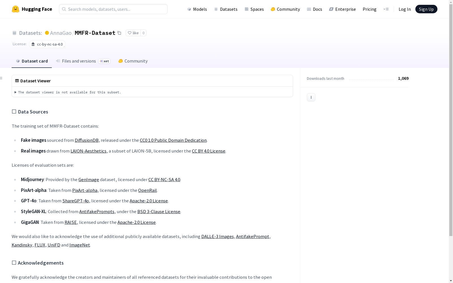Viewport: 453px width, 283px height.
Task: Open the CC BY 4.0 License link
Action: (x=209, y=151)
